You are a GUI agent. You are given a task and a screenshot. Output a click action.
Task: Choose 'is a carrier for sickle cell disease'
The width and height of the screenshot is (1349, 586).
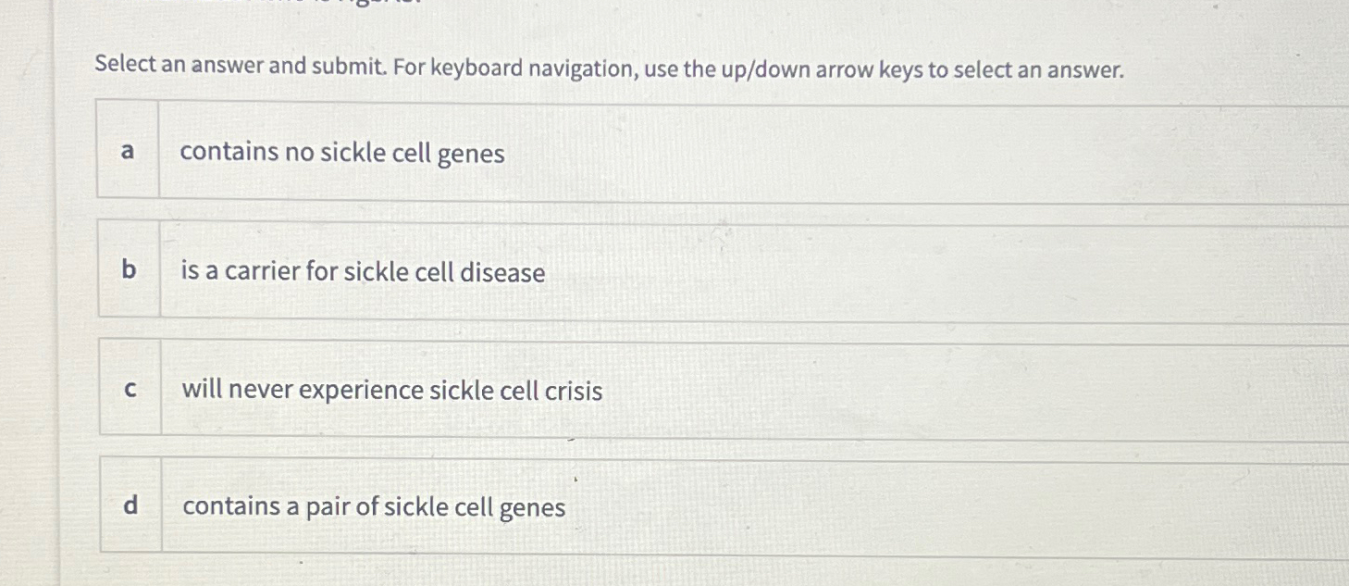point(364,273)
